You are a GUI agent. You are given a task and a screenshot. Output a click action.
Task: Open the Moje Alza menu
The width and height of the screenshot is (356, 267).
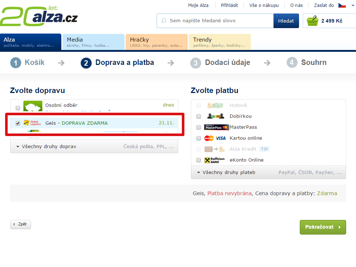coord(198,5)
